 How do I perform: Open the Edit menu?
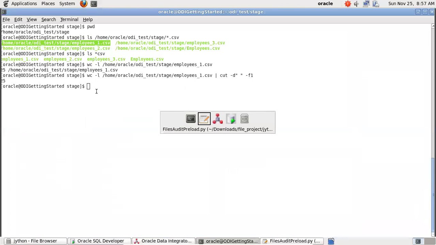(x=18, y=19)
